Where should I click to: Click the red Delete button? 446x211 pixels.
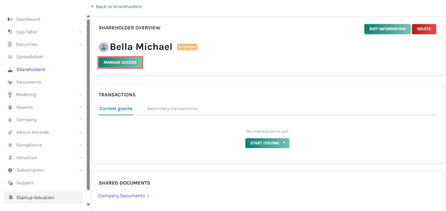pyautogui.click(x=424, y=29)
